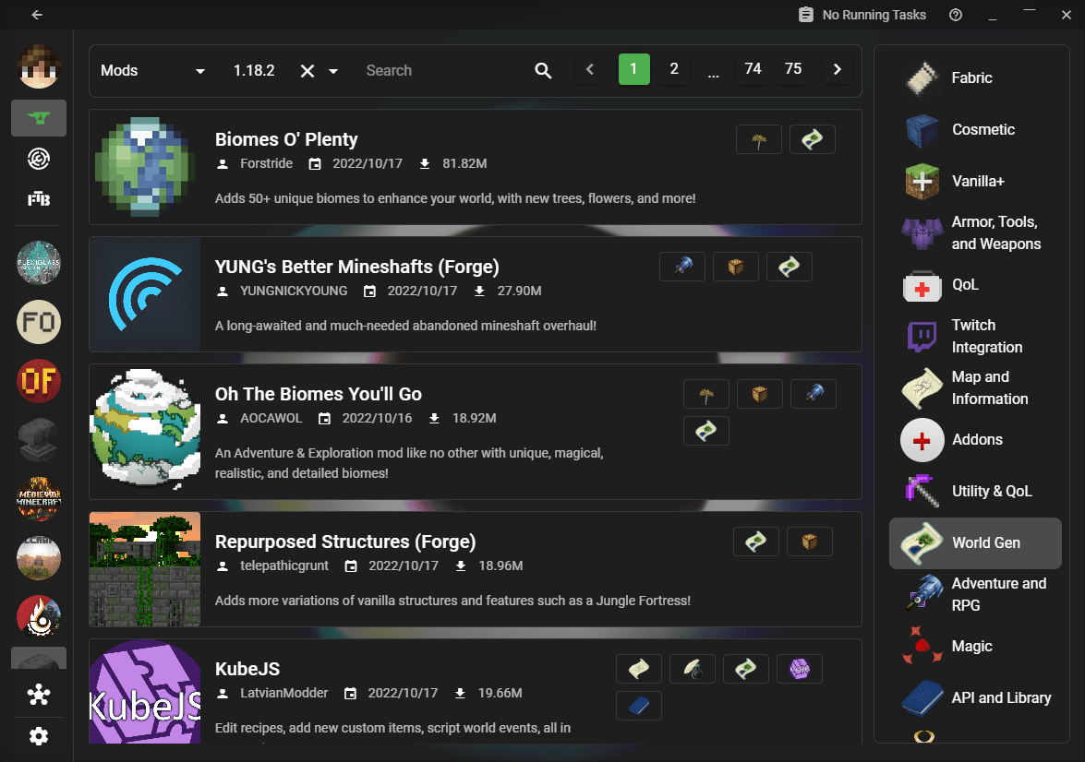The height and width of the screenshot is (762, 1085).
Task: Choose Armor, Tools, and Weapons category
Action: point(975,233)
